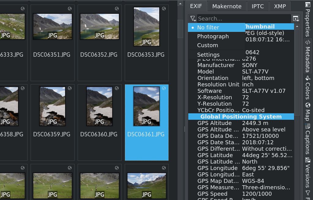The width and height of the screenshot is (313, 200).
Task: Click geolocation globe icon on DSC06351.JPG
Action: (x=70, y=9)
